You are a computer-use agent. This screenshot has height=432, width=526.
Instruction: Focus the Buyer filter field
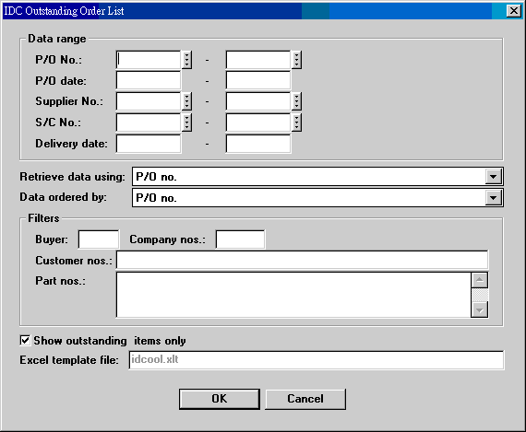click(99, 239)
